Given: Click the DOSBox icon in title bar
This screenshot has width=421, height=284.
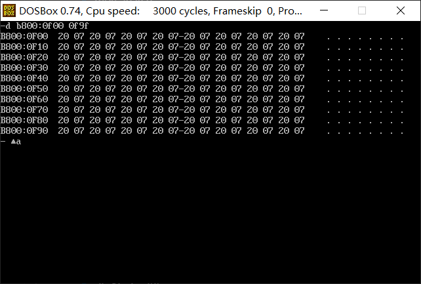Looking at the screenshot, I should click(9, 10).
